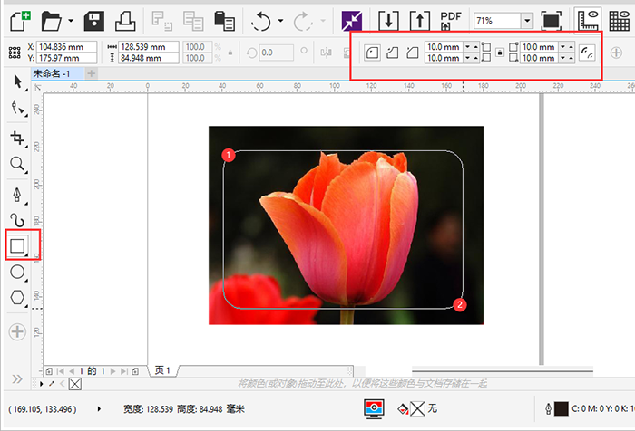
Task: Select the Ellipse tool
Action: 17,272
